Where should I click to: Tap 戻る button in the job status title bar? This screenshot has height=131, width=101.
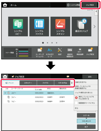tap(90, 77)
